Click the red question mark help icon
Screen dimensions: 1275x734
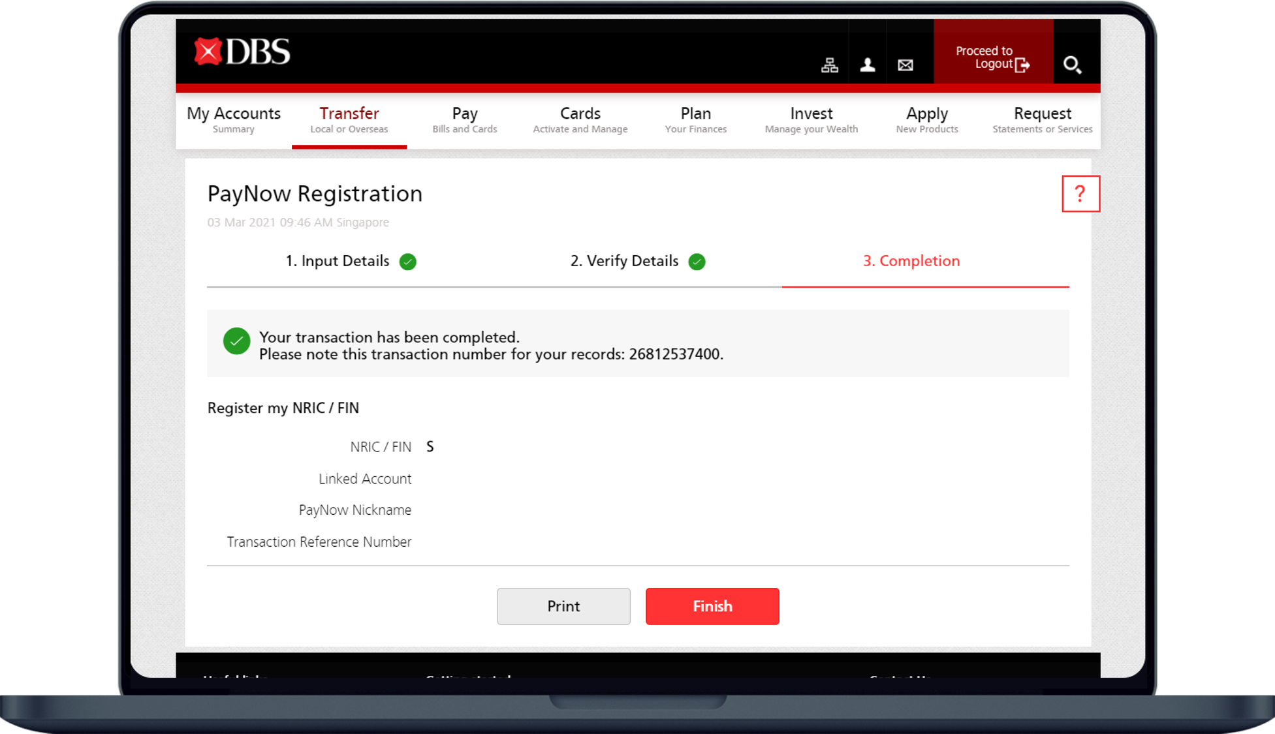click(x=1080, y=194)
